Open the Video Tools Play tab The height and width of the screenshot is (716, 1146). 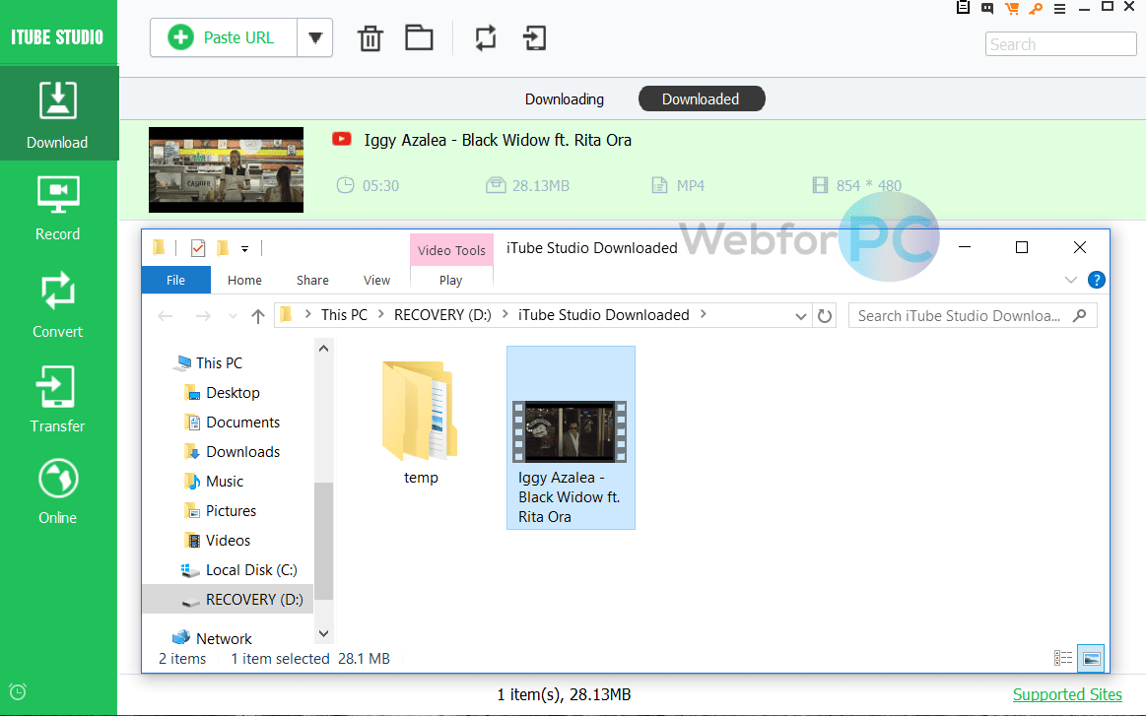tap(450, 281)
